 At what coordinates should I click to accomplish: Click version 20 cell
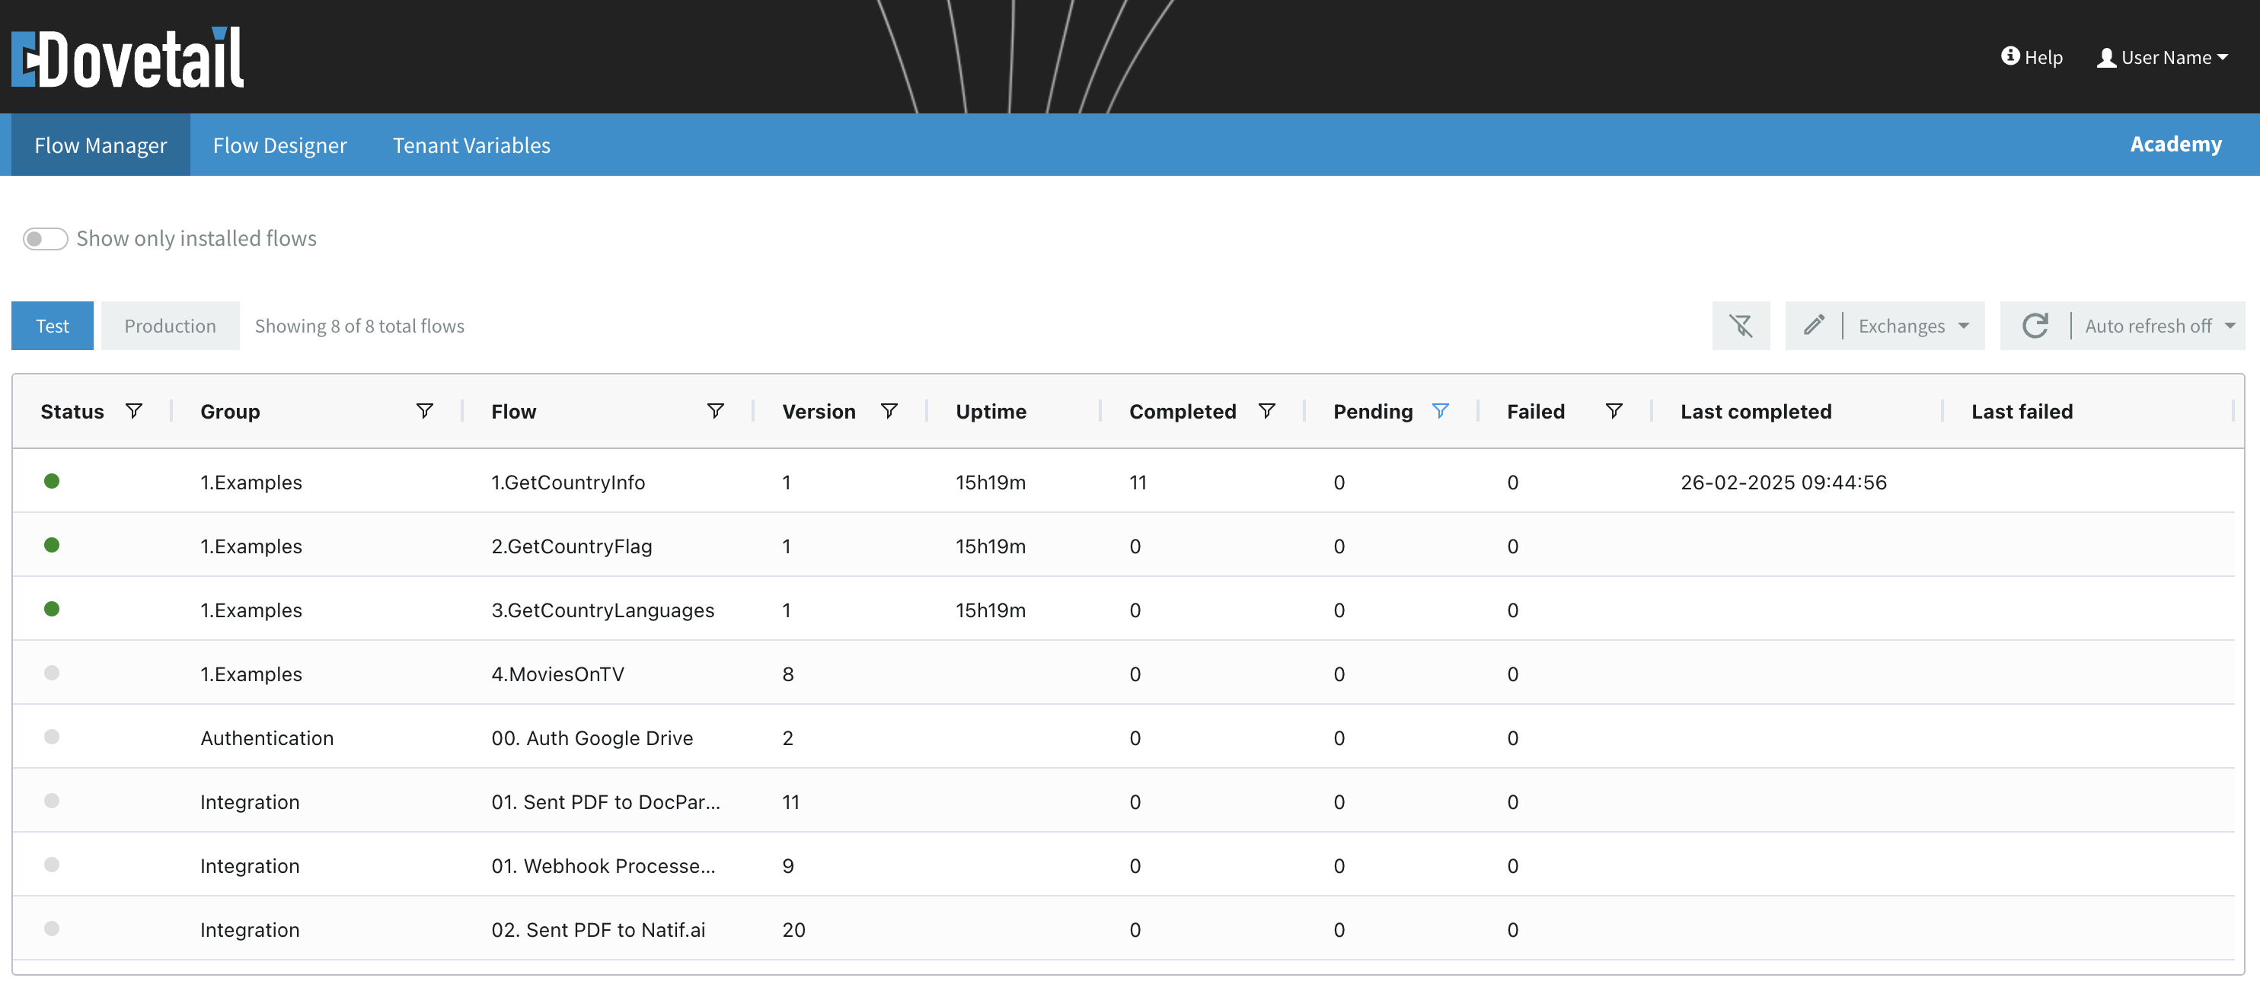click(x=793, y=930)
